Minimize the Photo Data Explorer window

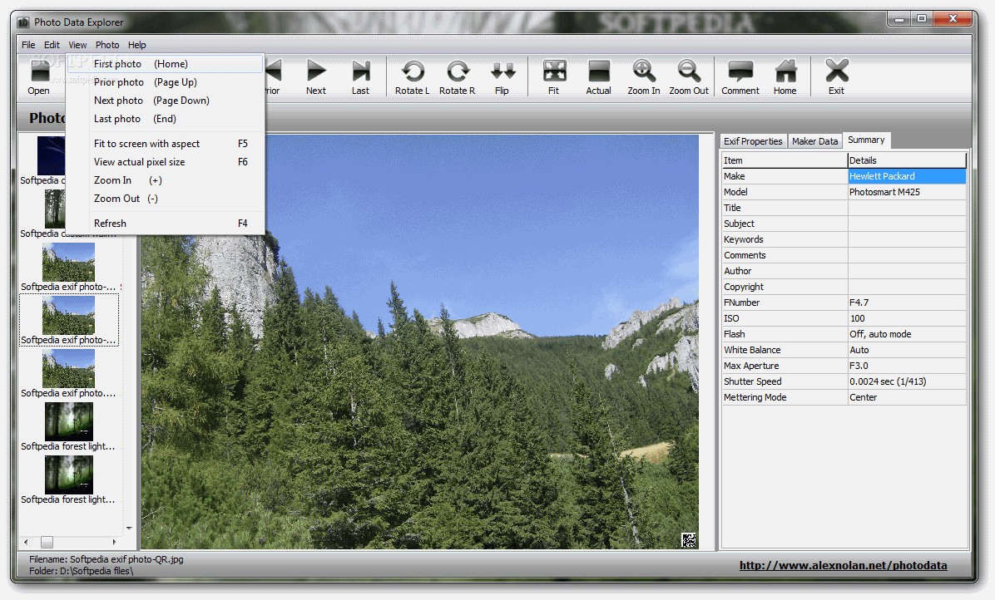[x=899, y=19]
